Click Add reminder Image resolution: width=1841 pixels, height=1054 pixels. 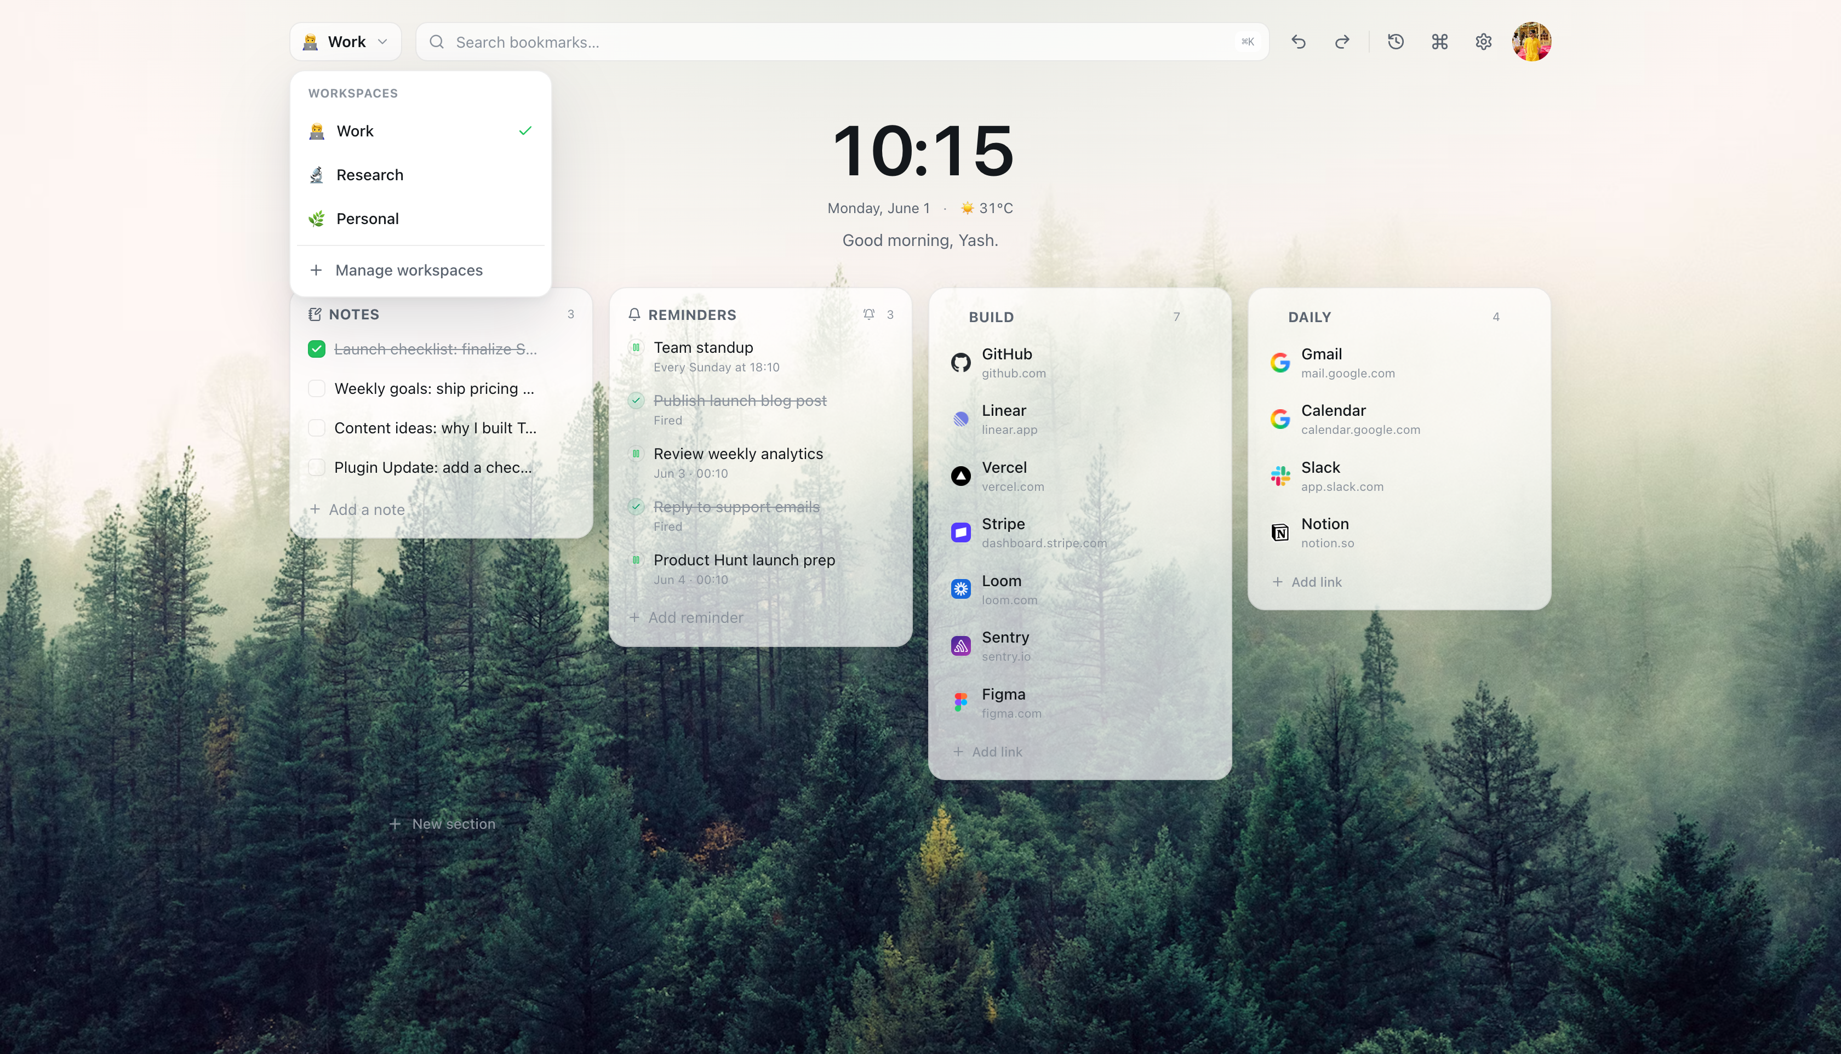click(x=687, y=617)
